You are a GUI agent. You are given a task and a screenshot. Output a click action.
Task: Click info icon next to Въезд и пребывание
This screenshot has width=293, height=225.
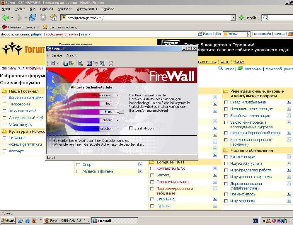coord(289,102)
